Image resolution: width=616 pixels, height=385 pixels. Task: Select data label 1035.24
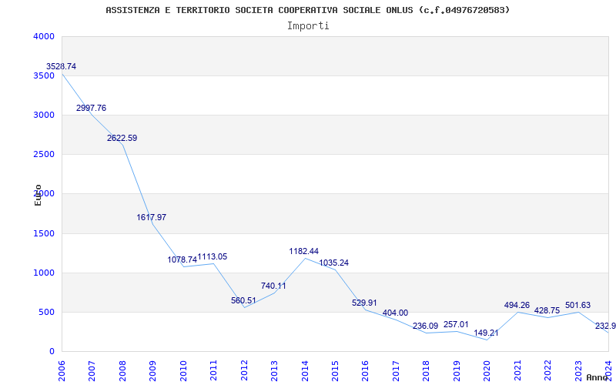point(334,263)
